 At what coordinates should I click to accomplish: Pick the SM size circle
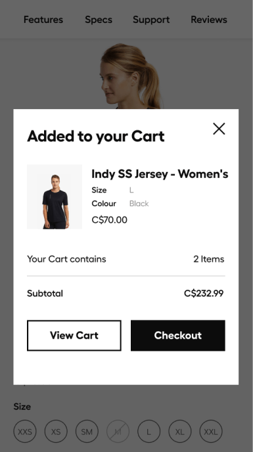click(x=87, y=431)
